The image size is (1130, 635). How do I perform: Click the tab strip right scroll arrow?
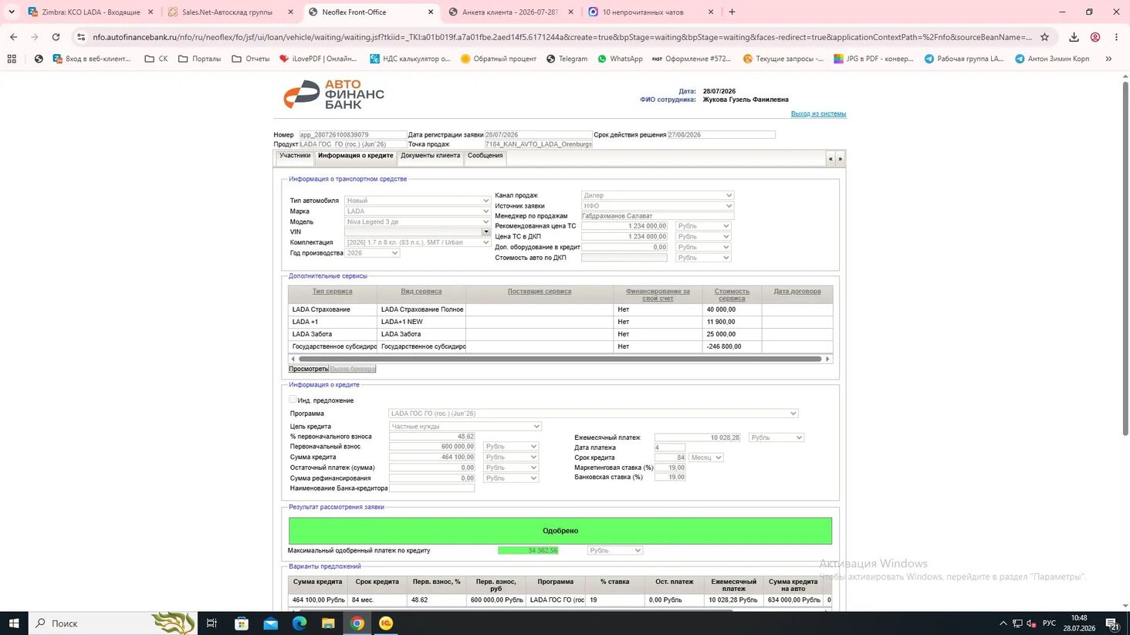[x=840, y=158]
